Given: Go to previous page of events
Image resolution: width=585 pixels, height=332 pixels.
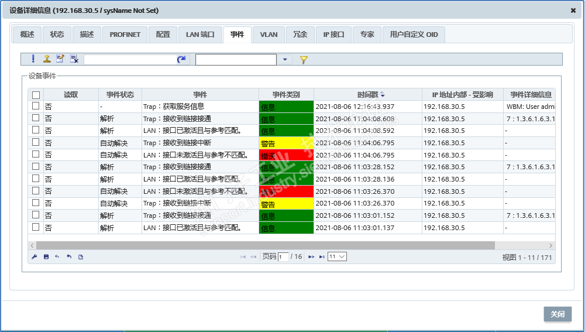Looking at the screenshot, I should point(253,257).
